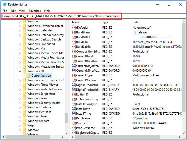
Task: Click the folder icon of Windows Search
Action: tap(24, 98)
